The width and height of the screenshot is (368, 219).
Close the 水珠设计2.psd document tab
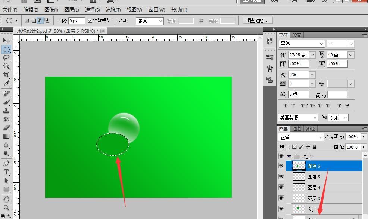(103, 31)
